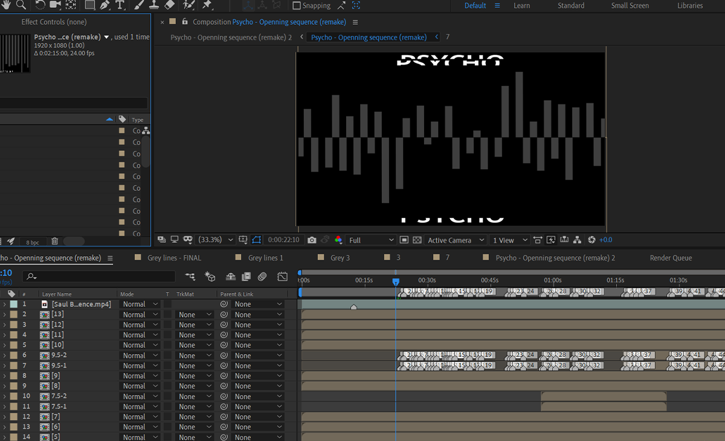Click the Take Snapshot camera icon

click(312, 240)
